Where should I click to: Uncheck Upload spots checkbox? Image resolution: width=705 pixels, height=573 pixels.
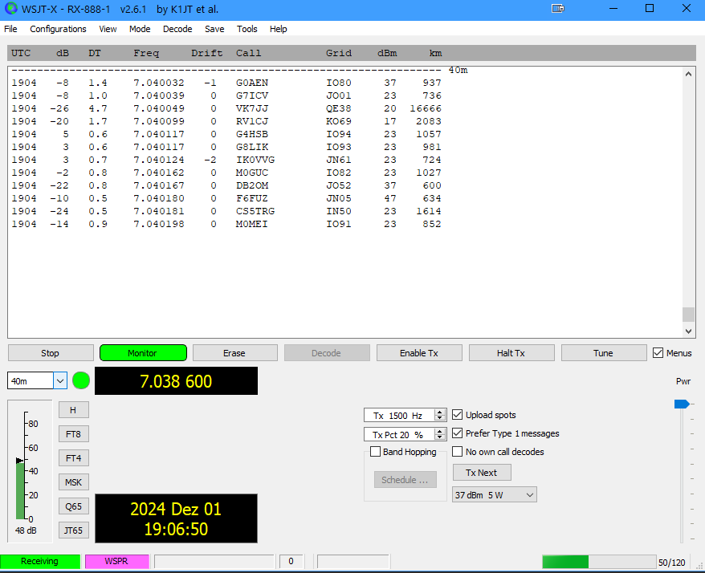click(457, 414)
